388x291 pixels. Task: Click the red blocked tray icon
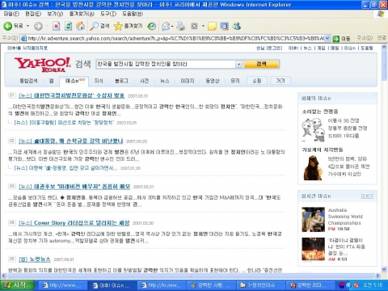point(356,285)
